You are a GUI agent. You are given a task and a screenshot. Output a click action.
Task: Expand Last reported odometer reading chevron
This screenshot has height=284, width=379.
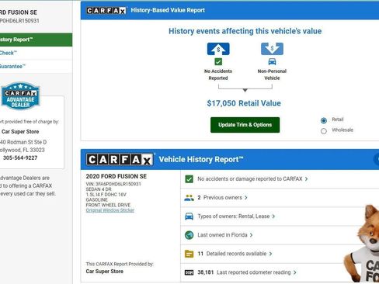click(295, 272)
